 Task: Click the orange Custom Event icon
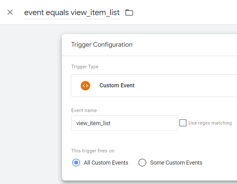tap(85, 86)
